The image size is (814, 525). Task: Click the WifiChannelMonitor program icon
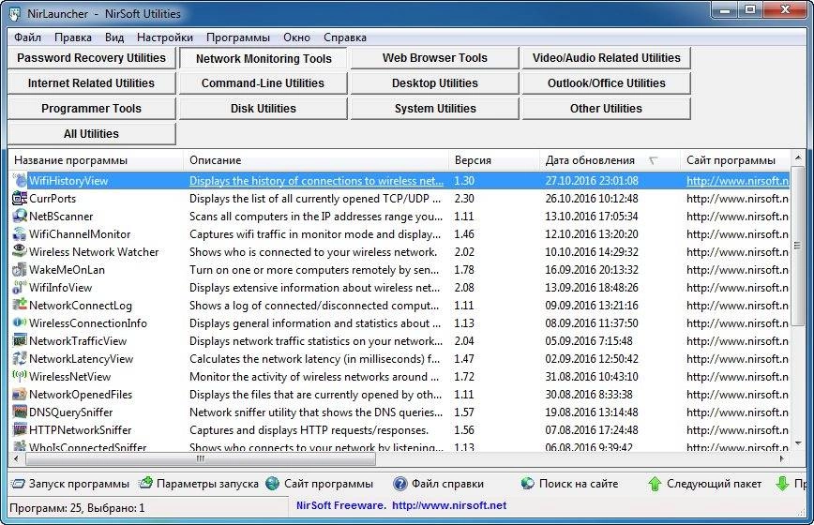(20, 234)
